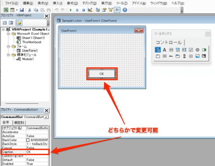Image resolution: width=215 pixels, height=166 pixels.
Task: Select the CheckBox control in toolbox
Action: coord(191,50)
